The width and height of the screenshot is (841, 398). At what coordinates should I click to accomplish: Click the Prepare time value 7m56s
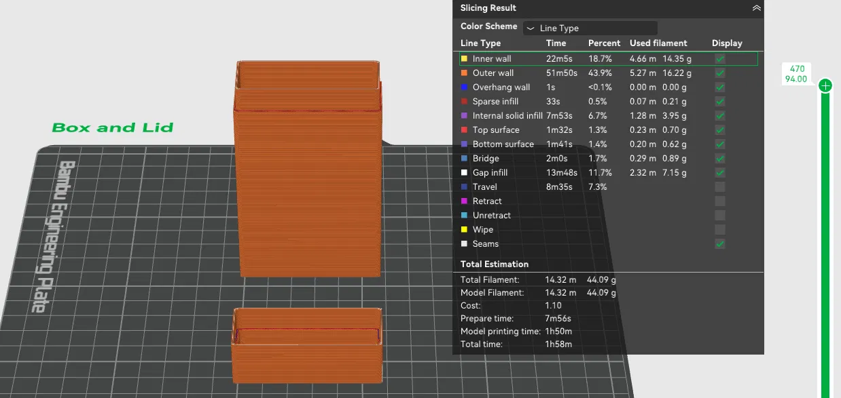[x=558, y=319]
